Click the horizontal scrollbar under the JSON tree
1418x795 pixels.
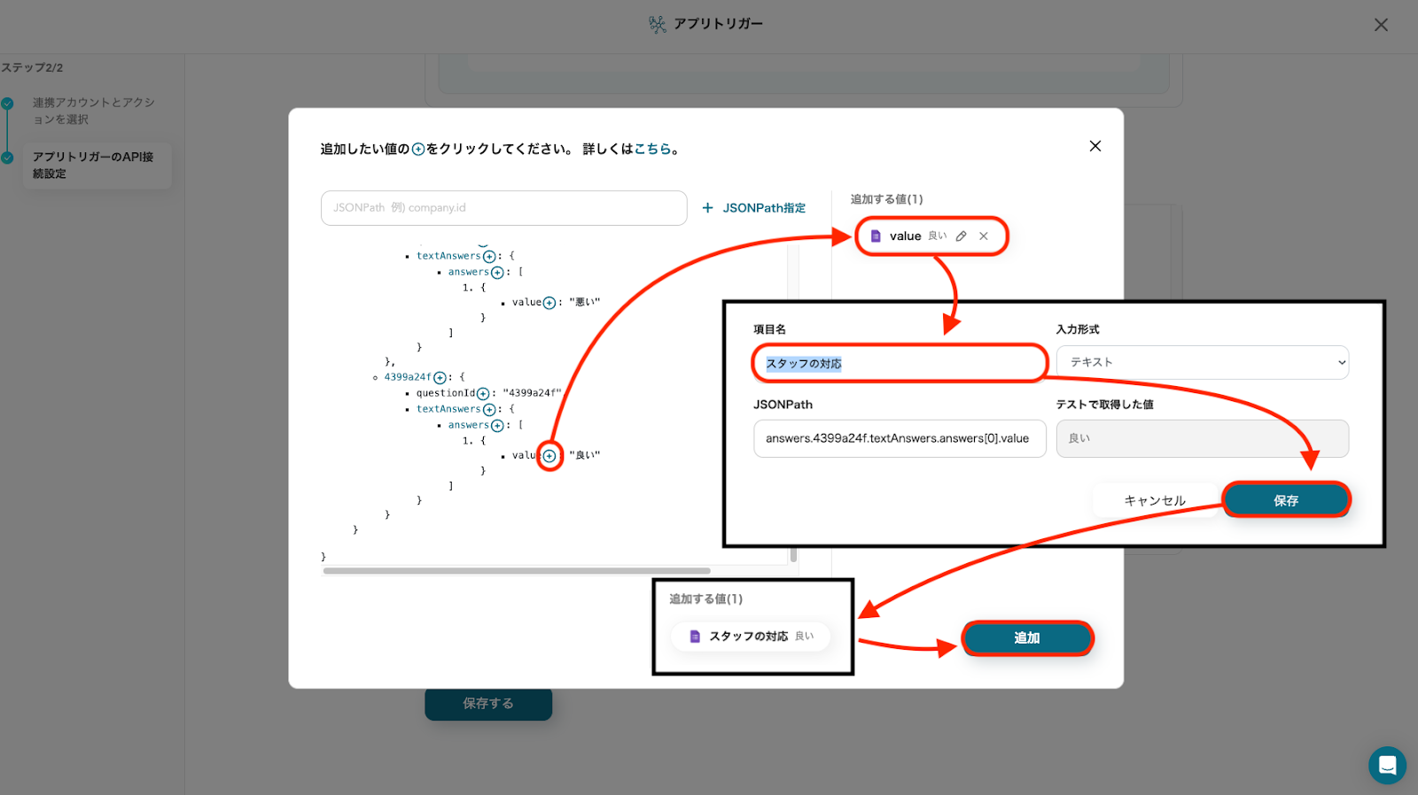(x=517, y=571)
